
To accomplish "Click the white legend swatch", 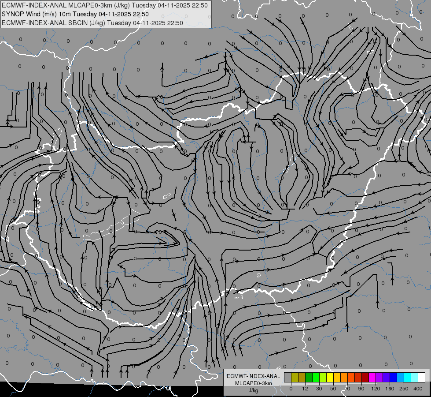I will 422,377.
